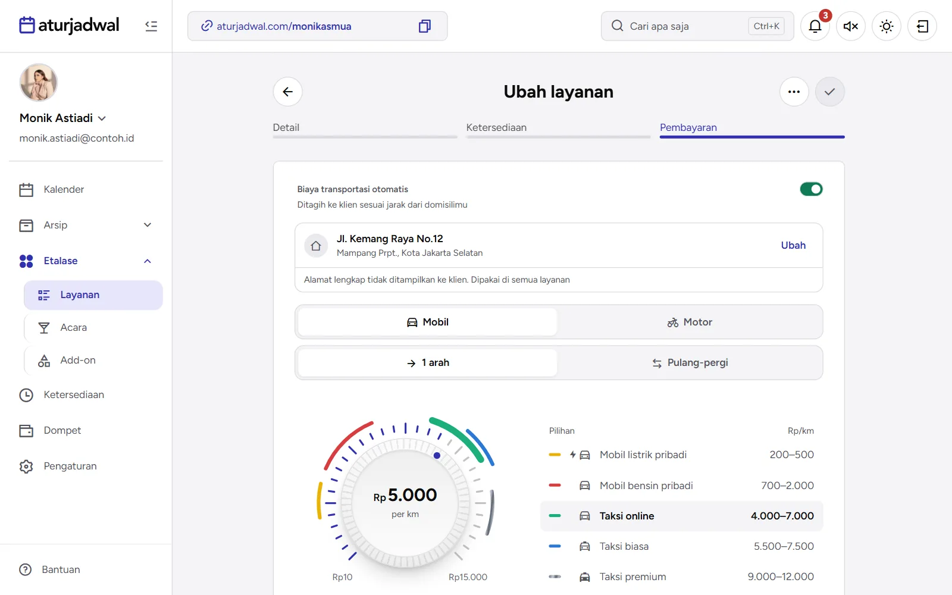Open Add-on under Etalase
The image size is (952, 595).
click(93, 361)
